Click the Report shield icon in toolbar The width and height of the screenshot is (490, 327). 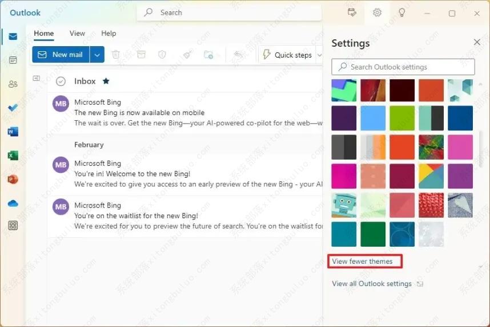click(x=162, y=55)
